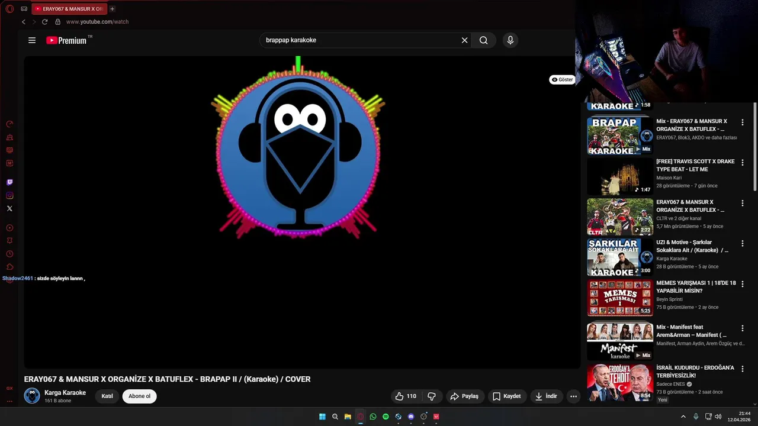This screenshot has height=426, width=758.
Task: Open Instagram in Opera sidebar
Action: click(9, 195)
